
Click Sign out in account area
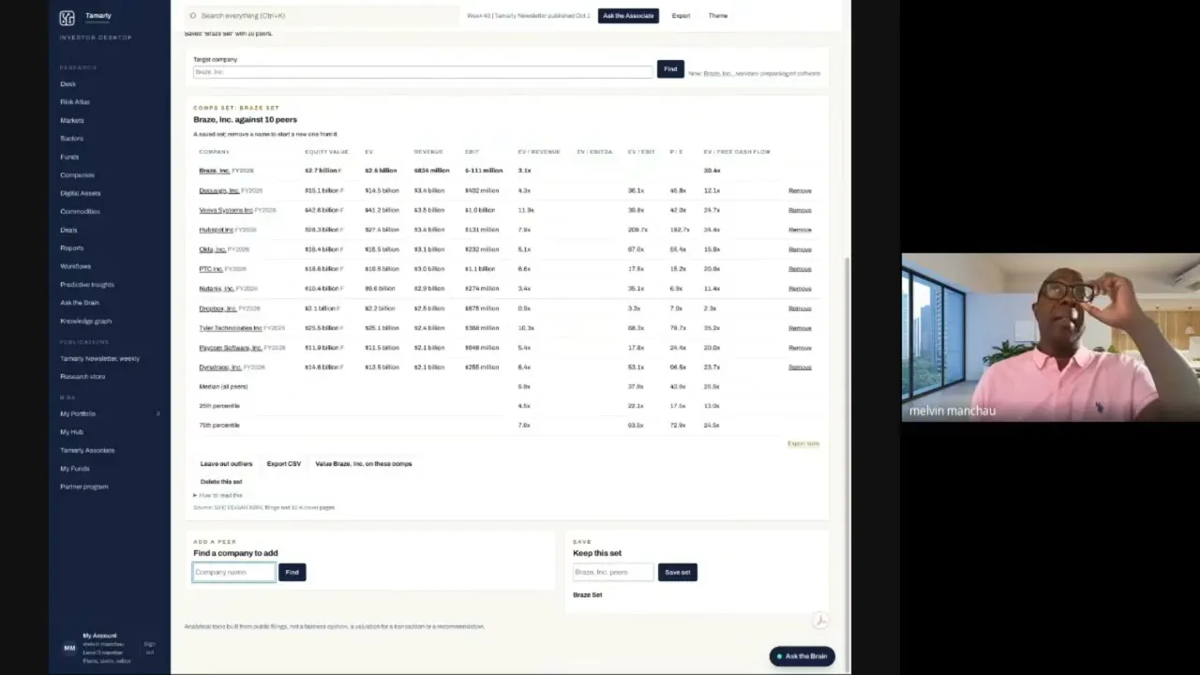coord(149,648)
